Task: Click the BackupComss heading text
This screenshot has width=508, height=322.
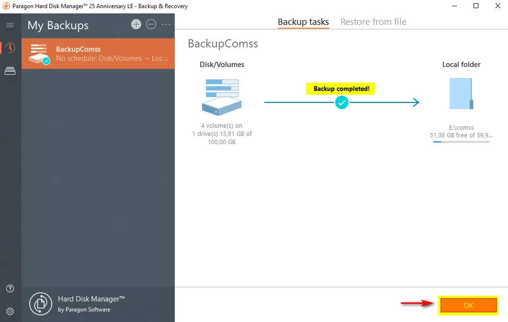Action: 223,44
